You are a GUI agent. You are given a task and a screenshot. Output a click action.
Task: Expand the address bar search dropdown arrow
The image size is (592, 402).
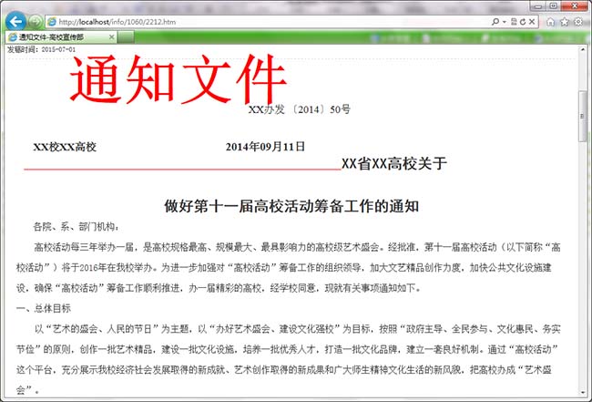tap(502, 20)
